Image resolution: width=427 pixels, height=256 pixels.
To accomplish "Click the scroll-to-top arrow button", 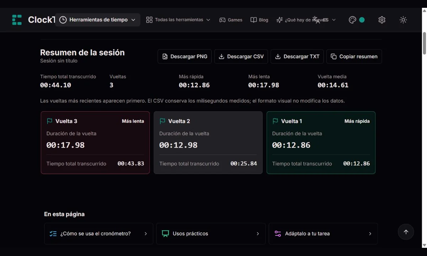I will click(406, 232).
